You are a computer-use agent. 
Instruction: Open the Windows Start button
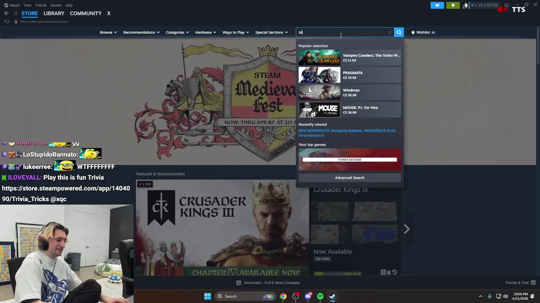pyautogui.click(x=208, y=296)
